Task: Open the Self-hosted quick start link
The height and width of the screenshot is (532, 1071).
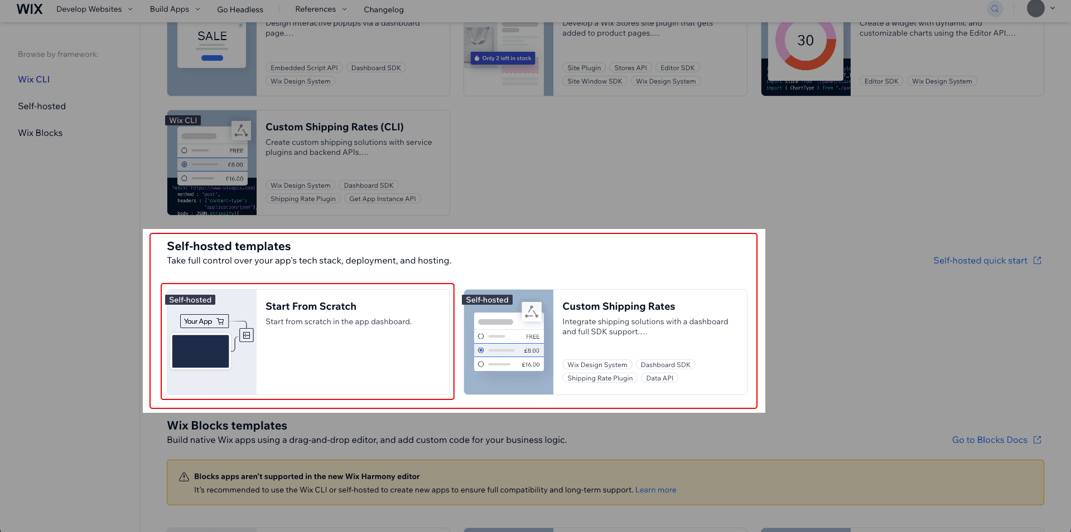Action: pyautogui.click(x=980, y=260)
